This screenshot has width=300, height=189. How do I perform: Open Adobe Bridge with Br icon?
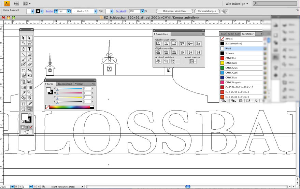[16, 3]
